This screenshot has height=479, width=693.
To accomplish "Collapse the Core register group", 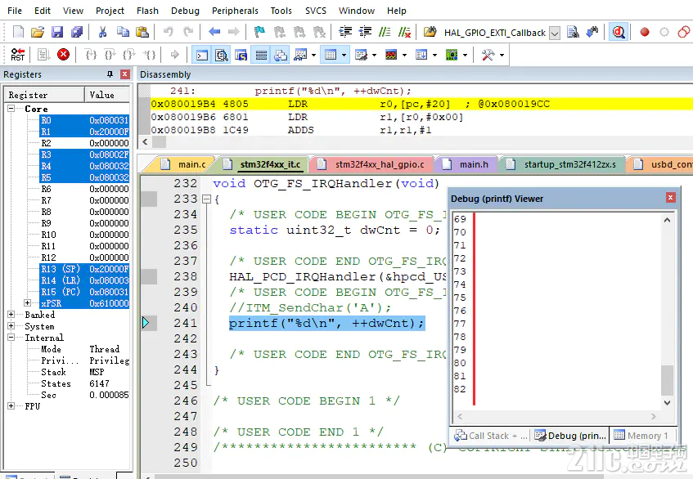I will pyautogui.click(x=11, y=109).
